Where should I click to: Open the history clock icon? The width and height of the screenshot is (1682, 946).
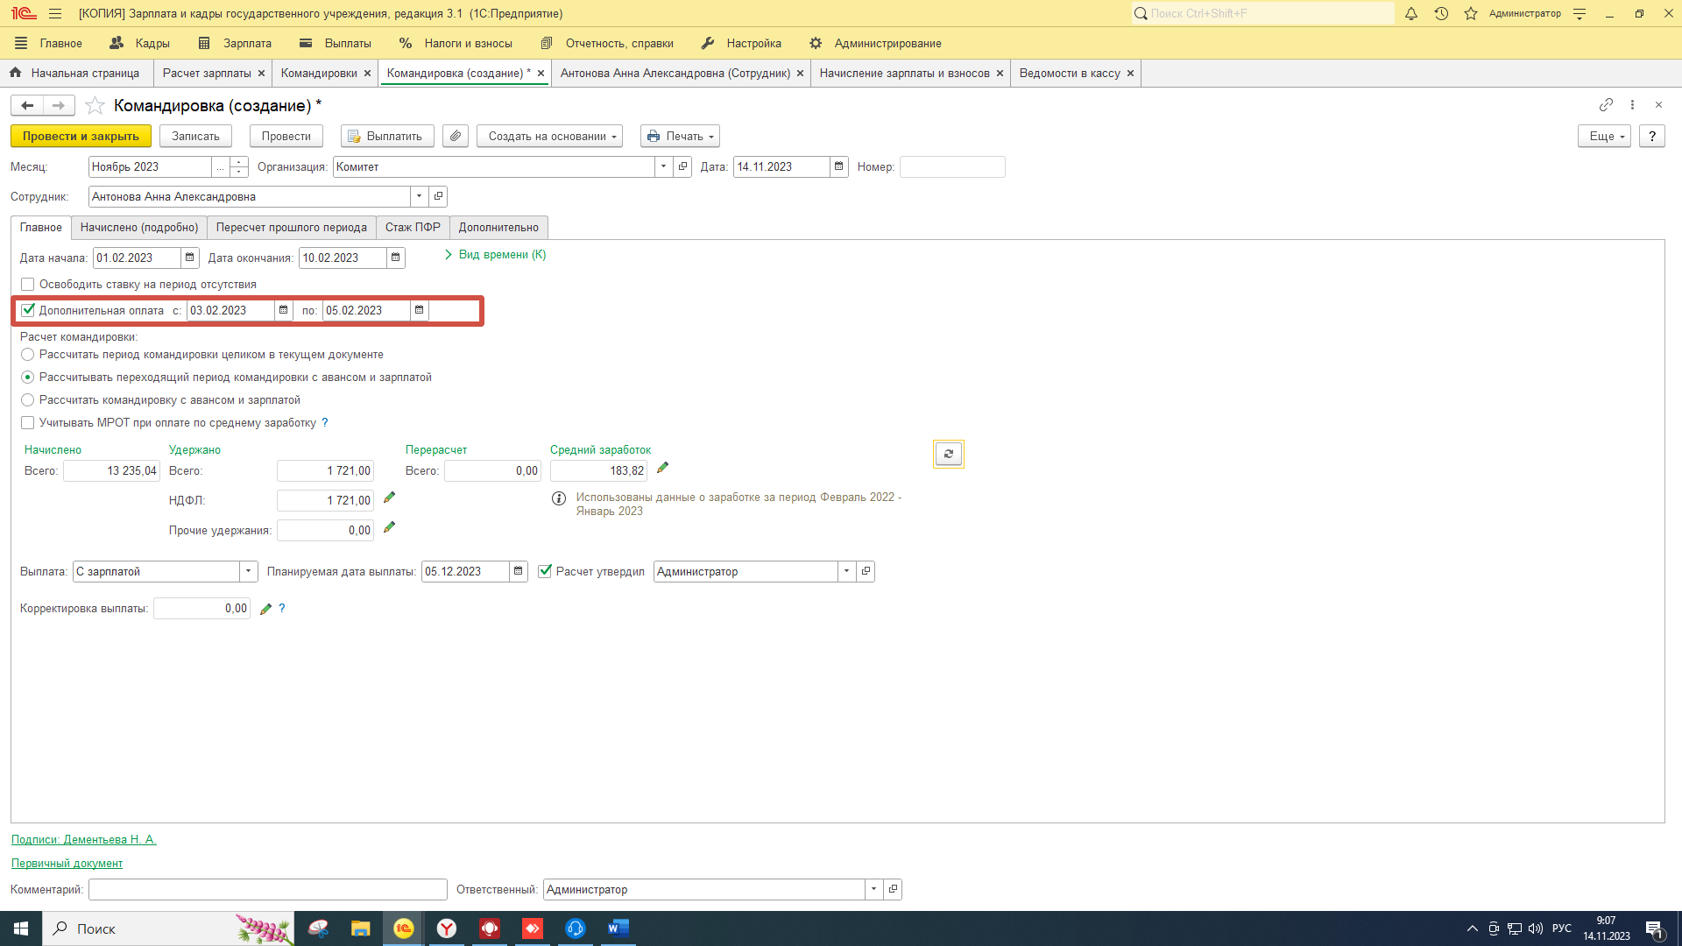tap(1441, 13)
